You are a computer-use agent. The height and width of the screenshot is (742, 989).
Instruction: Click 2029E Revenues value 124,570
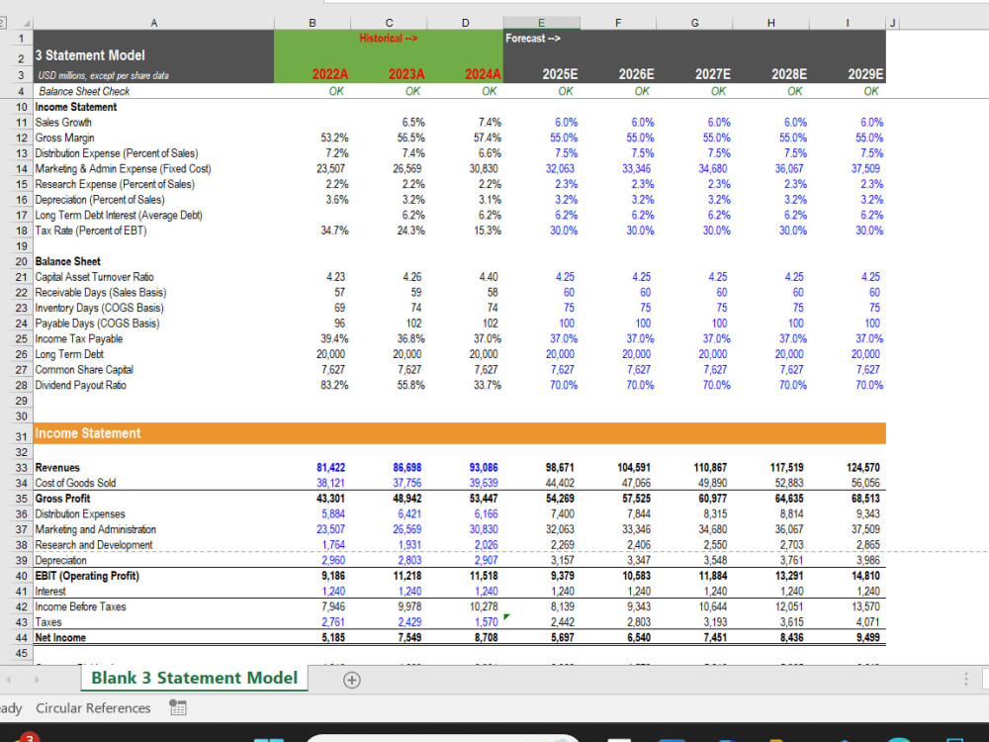click(862, 468)
